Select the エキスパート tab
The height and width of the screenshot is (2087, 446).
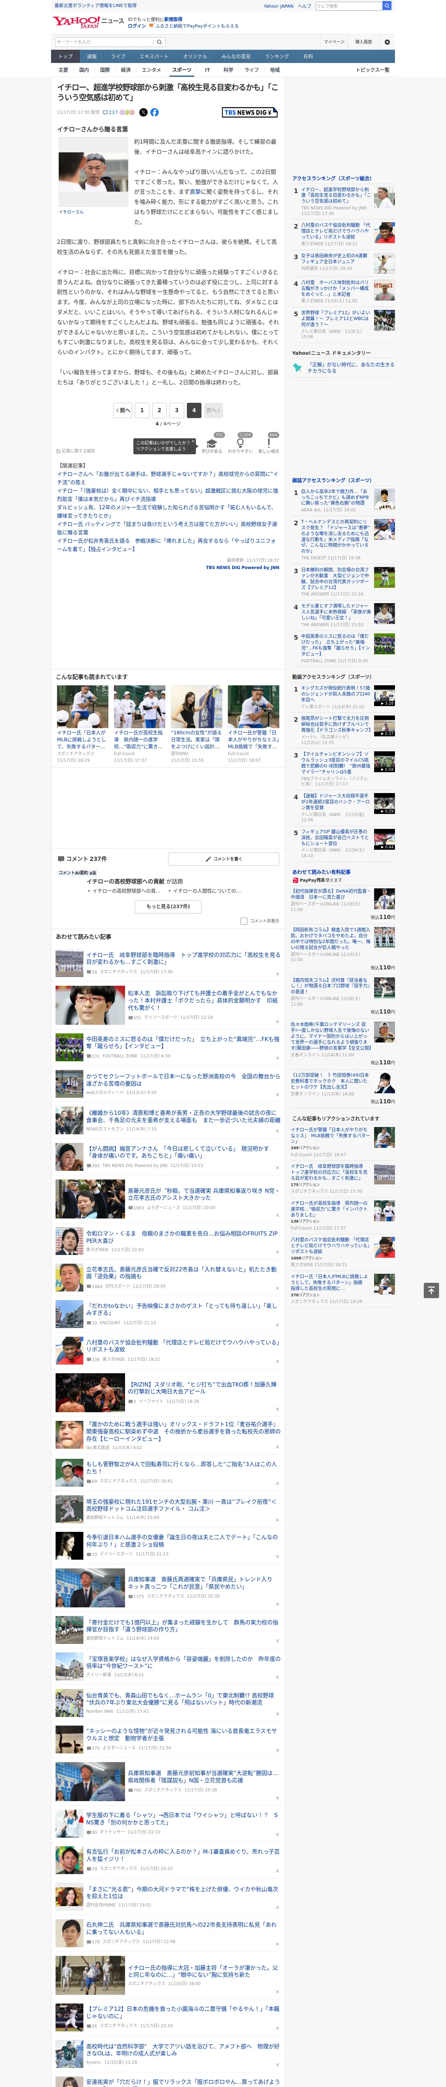coord(154,57)
